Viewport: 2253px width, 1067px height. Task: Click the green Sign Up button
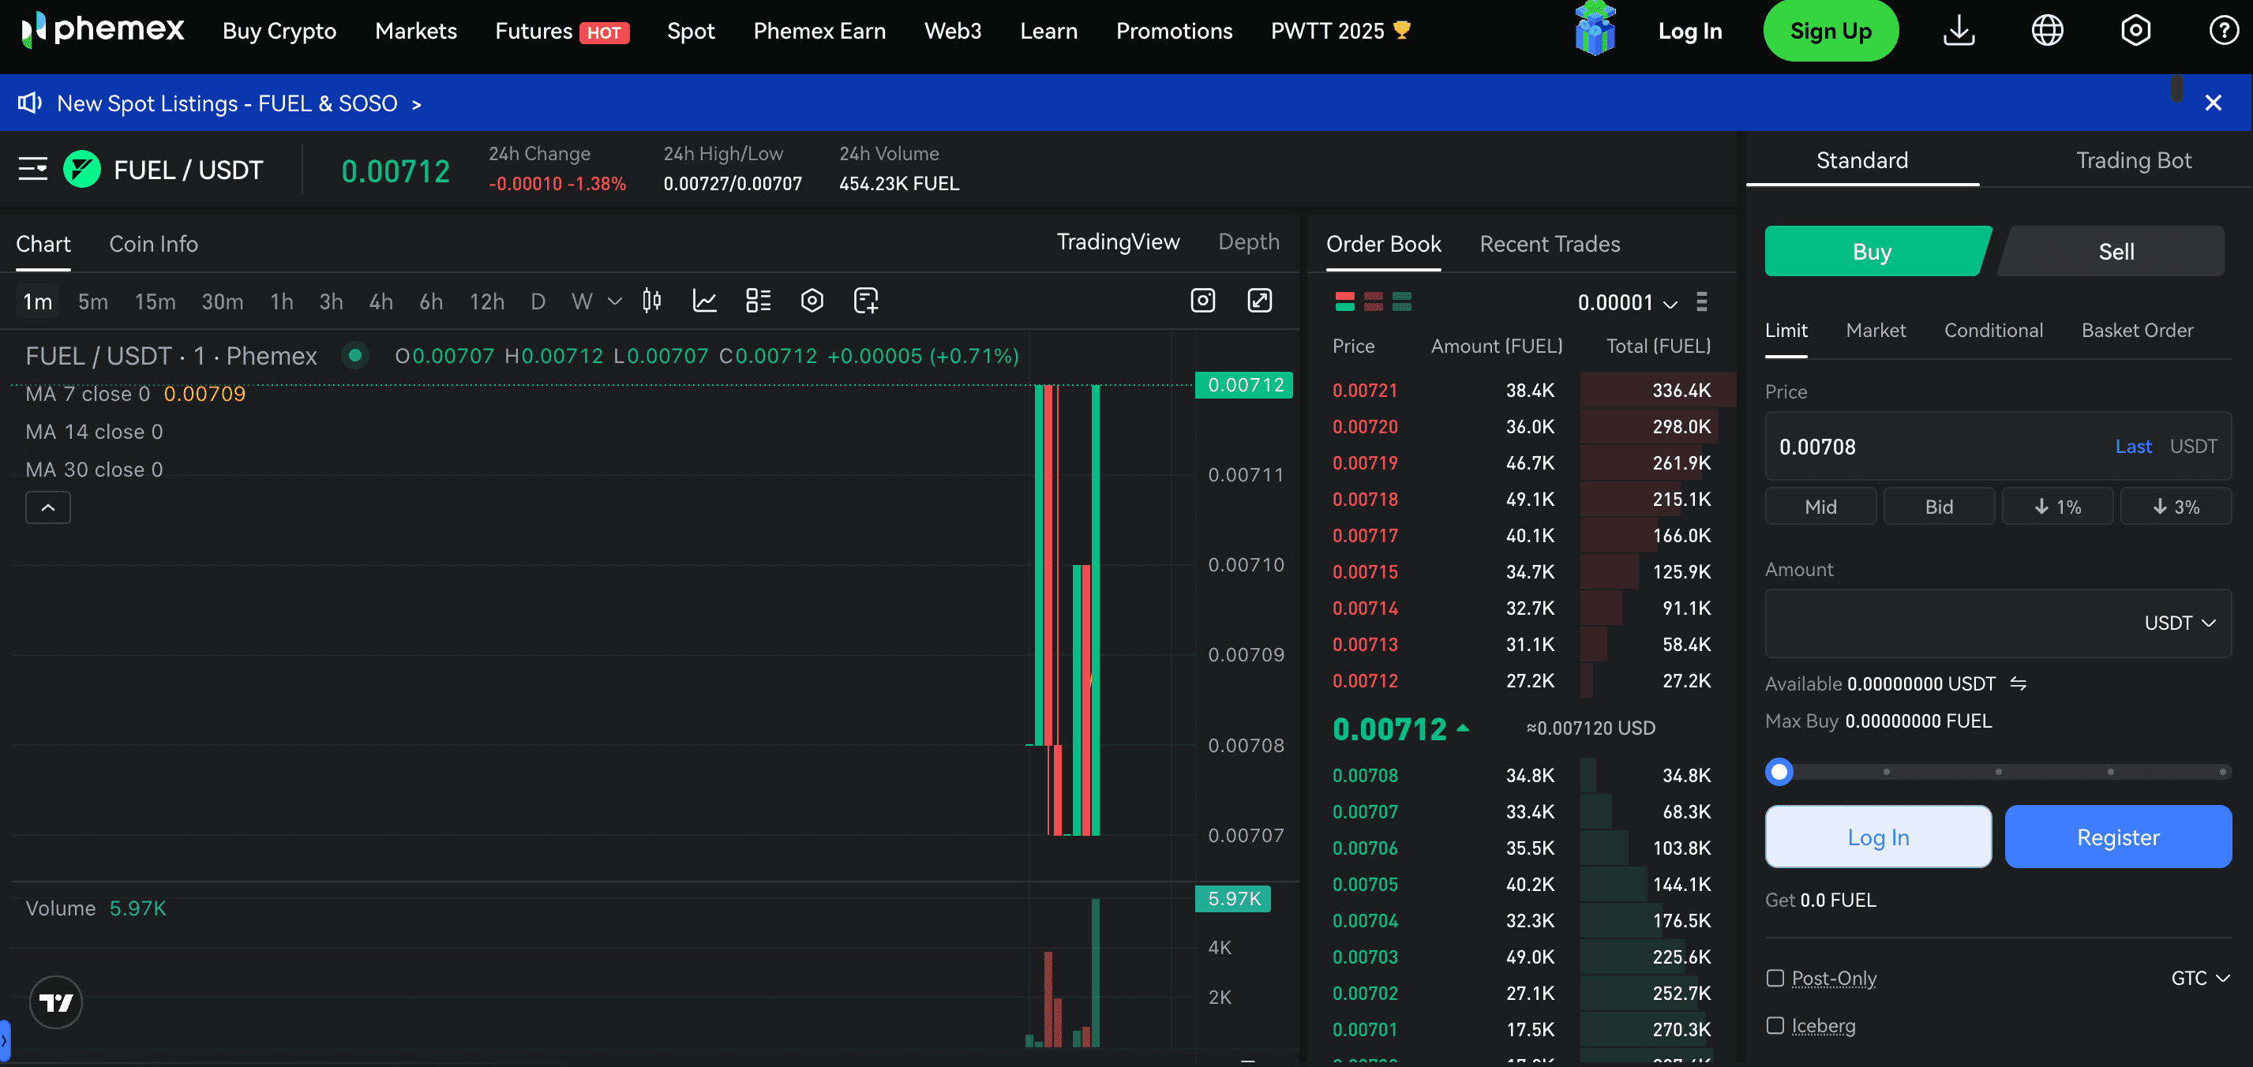1831,31
